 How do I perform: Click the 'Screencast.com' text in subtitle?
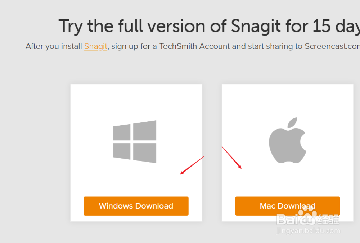tap(332, 46)
